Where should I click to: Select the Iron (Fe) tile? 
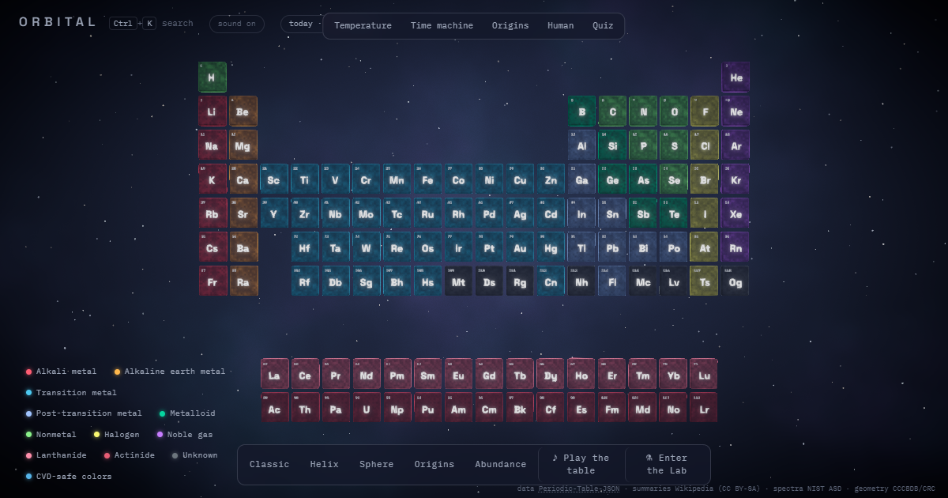tap(428, 179)
